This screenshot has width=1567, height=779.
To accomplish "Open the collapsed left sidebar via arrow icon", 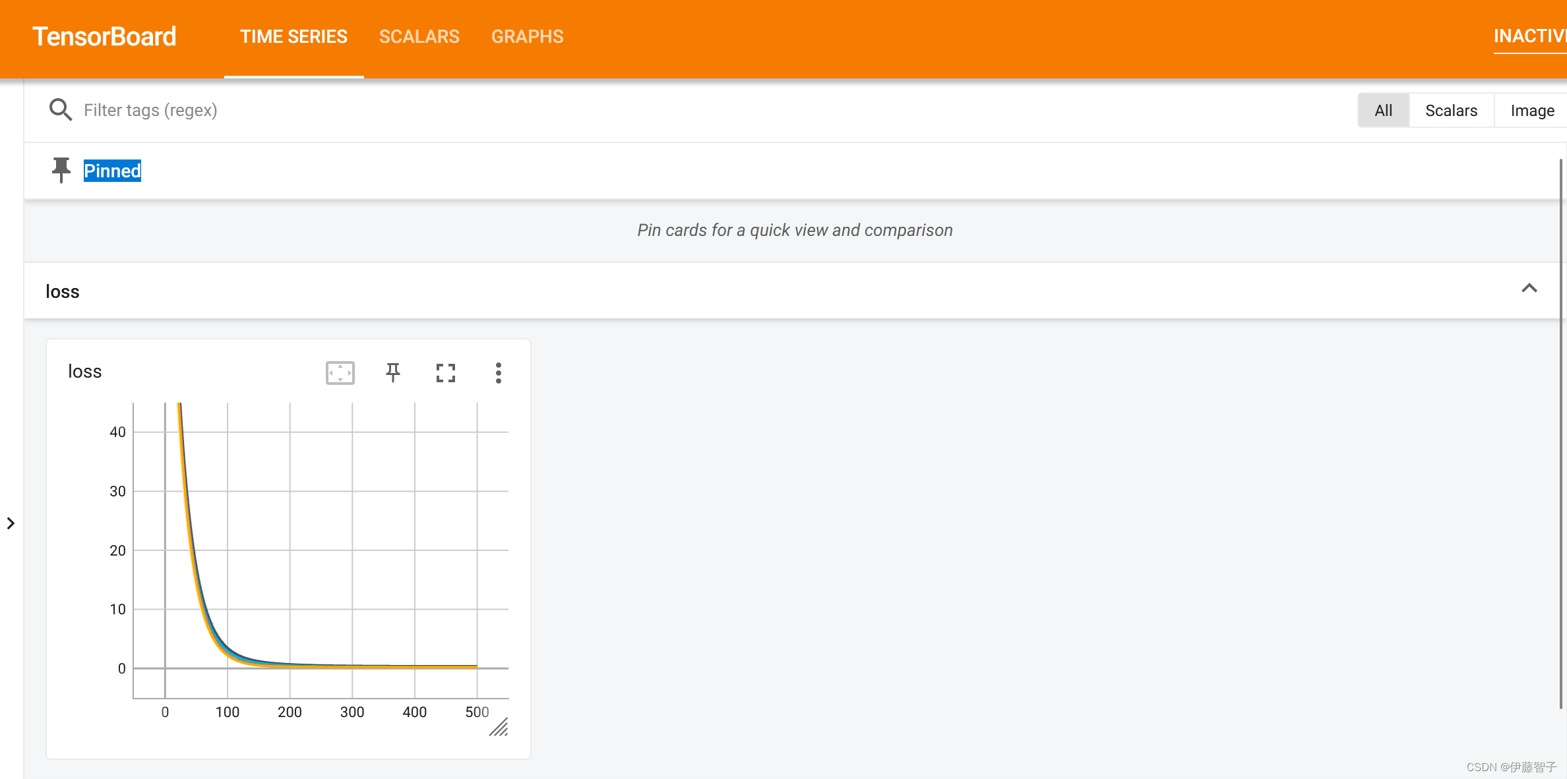I will pos(11,523).
